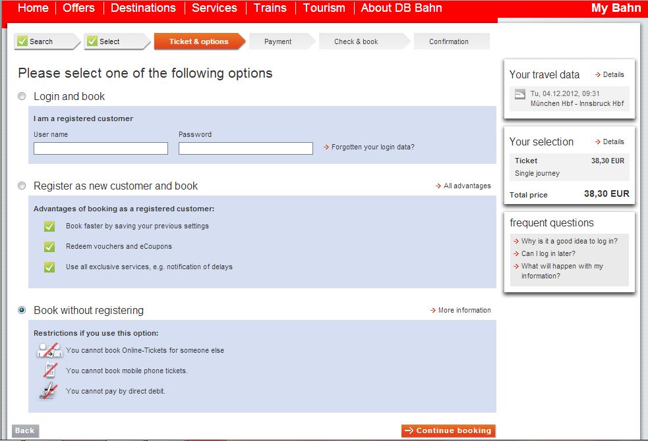Open the Trains menu
This screenshot has width=648, height=441.
click(270, 8)
